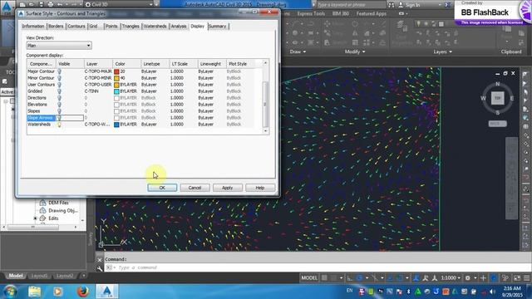Switch to the Borders tab
This screenshot has width=532, height=299.
coord(56,26)
